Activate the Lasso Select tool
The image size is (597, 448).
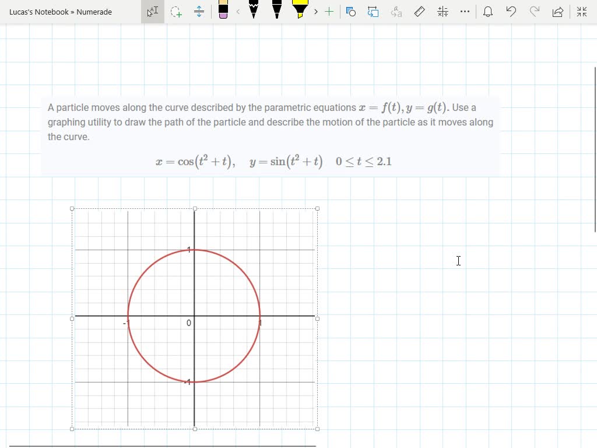coord(176,12)
